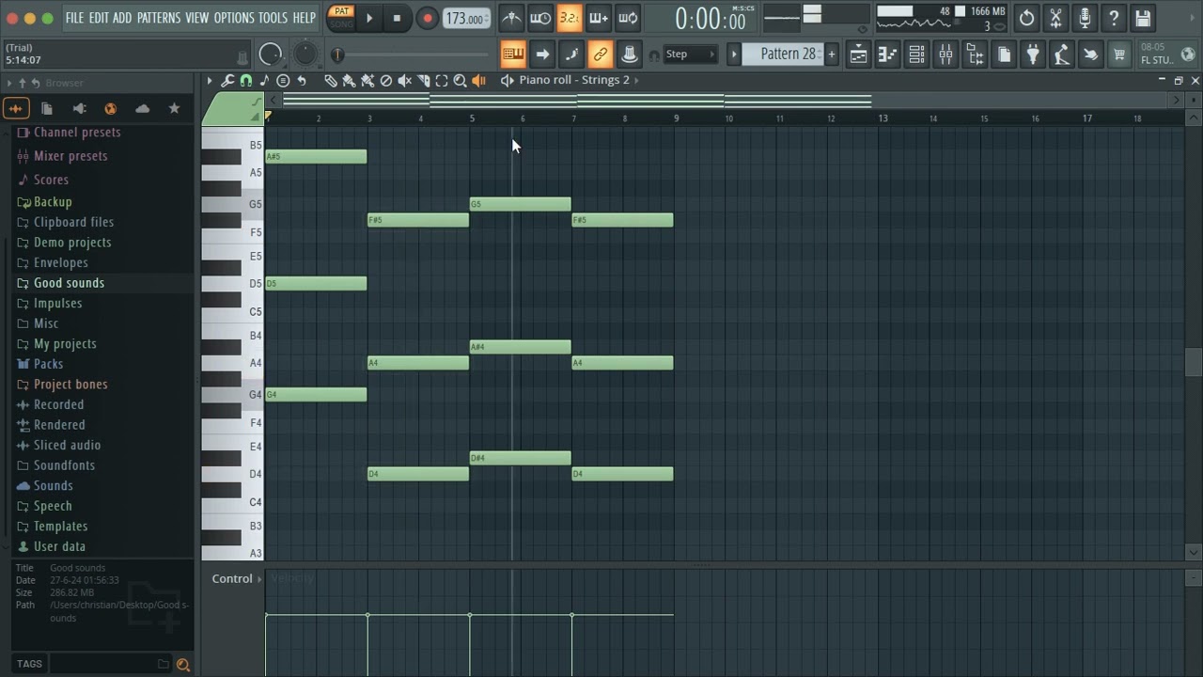Screen dimensions: 1203x677
Task: Click the save project floppy icon
Action: pyautogui.click(x=1143, y=18)
